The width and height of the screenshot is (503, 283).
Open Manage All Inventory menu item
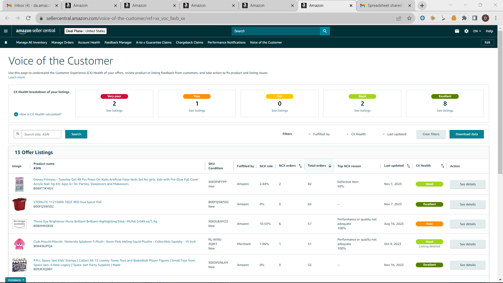click(31, 42)
